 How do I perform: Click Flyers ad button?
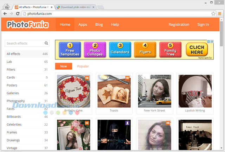pyautogui.click(x=145, y=50)
